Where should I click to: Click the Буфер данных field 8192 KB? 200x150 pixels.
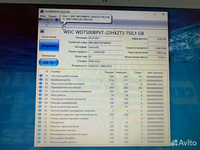pyautogui.click(x=157, y=39)
